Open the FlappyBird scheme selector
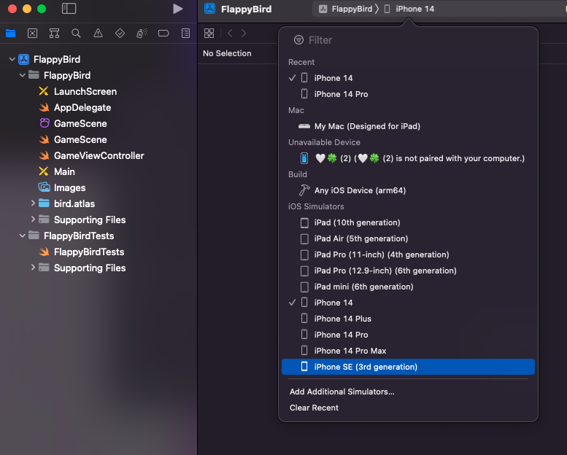Screen dimensions: 567x455 click(345, 9)
